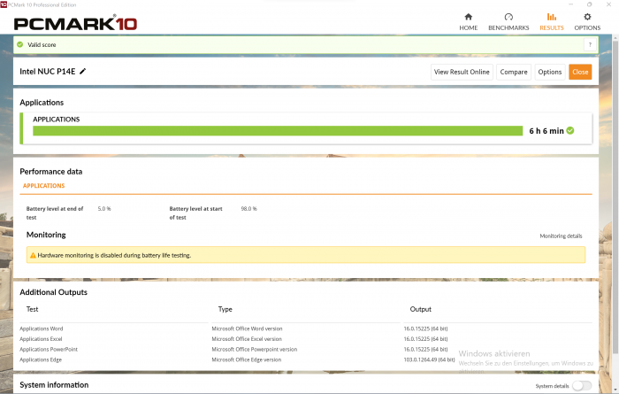Click View Result Online button
The image size is (619, 394).
pos(461,72)
